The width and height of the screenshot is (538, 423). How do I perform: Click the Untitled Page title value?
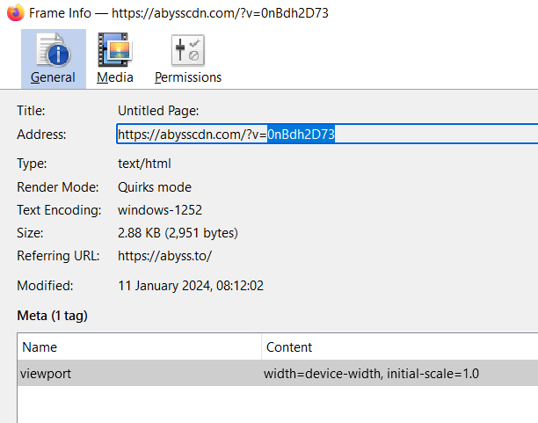point(158,111)
